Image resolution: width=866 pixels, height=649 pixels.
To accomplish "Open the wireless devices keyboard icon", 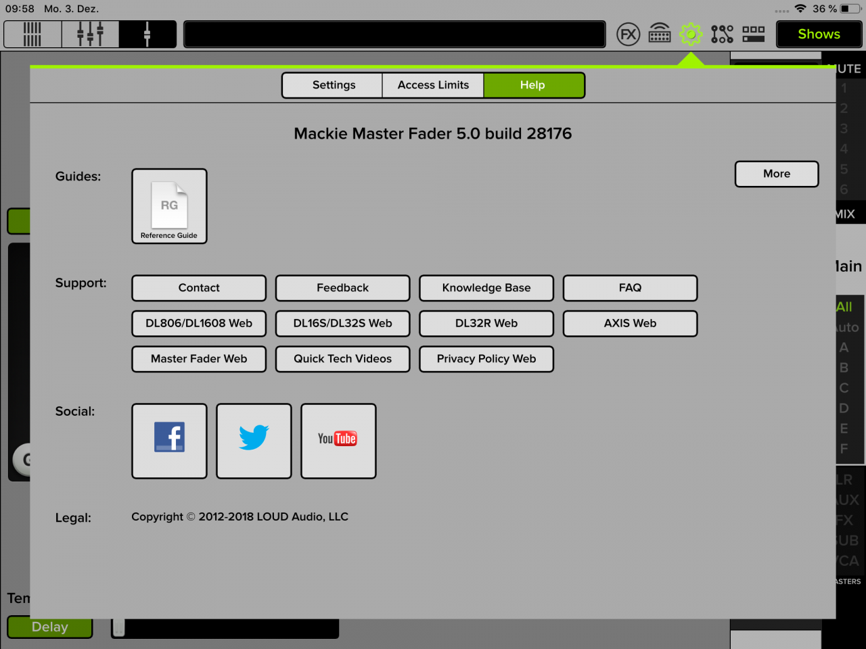I will (x=660, y=34).
